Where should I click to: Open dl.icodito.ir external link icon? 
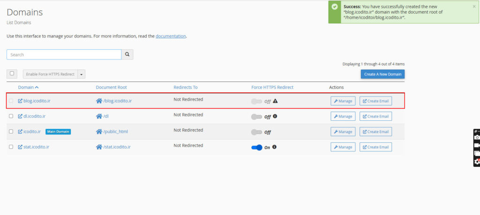20,116
